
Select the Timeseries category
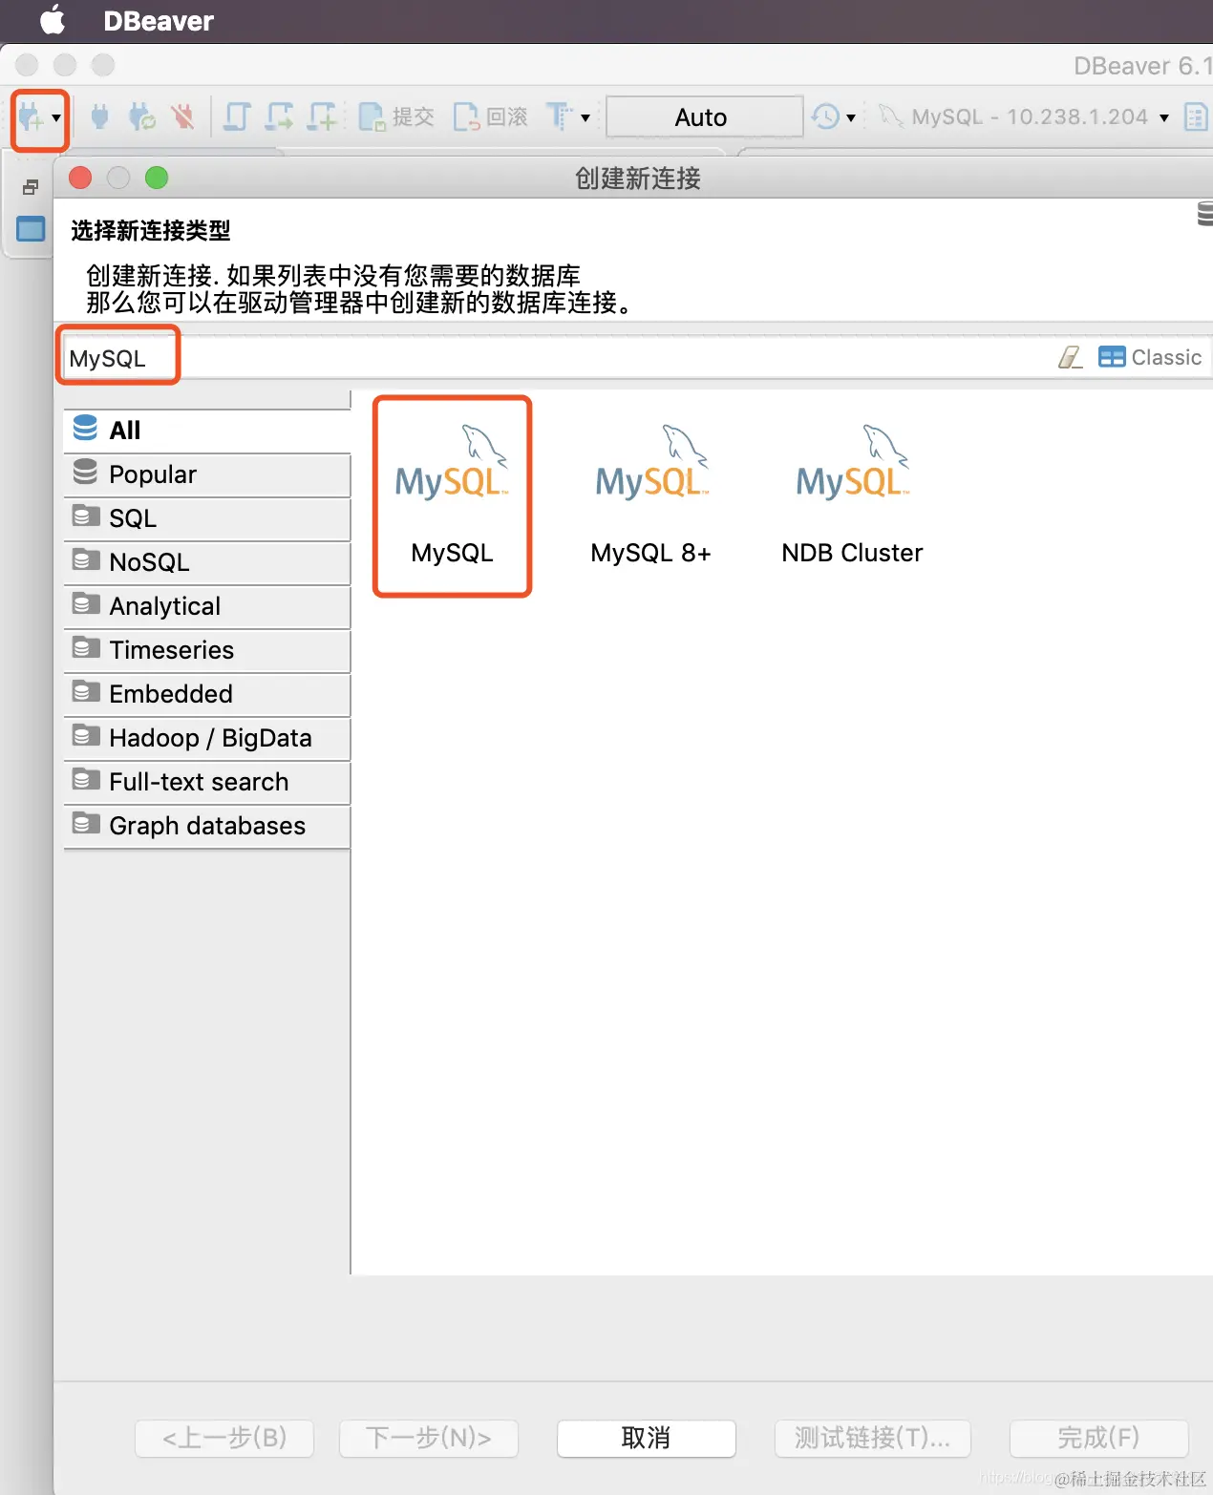(x=207, y=650)
